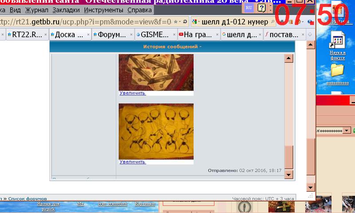
Task: Click Увеличить under the tickets photo
Action: click(132, 93)
